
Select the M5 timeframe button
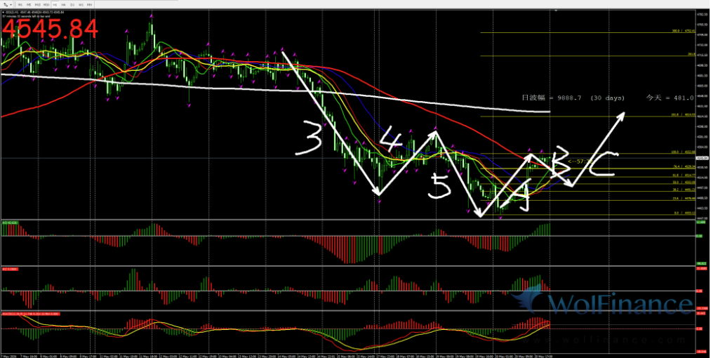[x=29, y=4]
